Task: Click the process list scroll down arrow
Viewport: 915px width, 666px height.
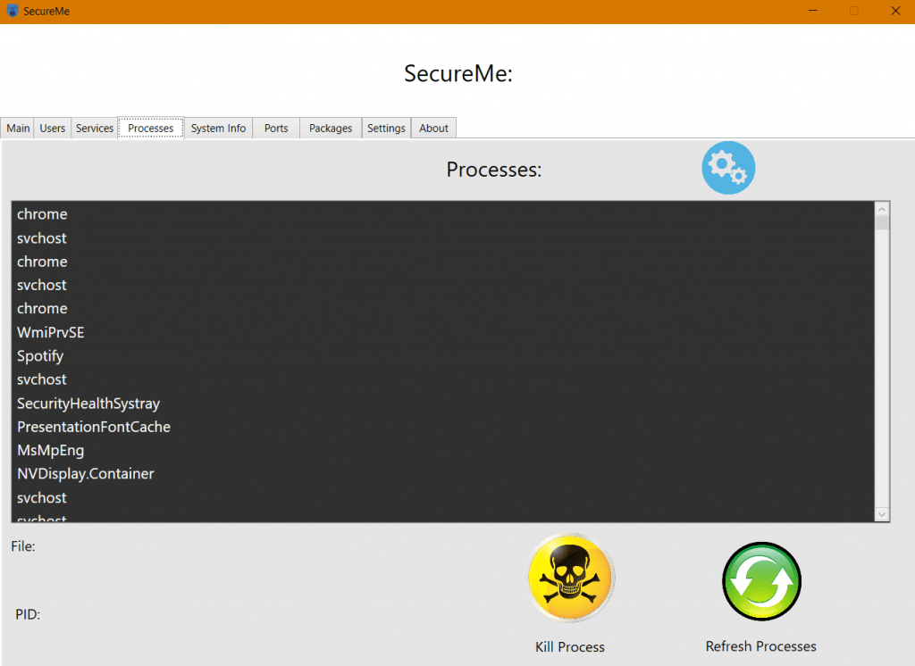Action: pos(882,514)
